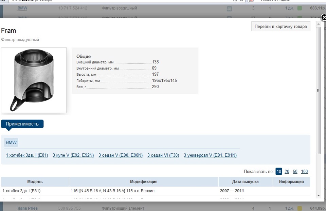Click BMW brand link in background list
326x211 pixels.
pyautogui.click(x=22, y=8)
